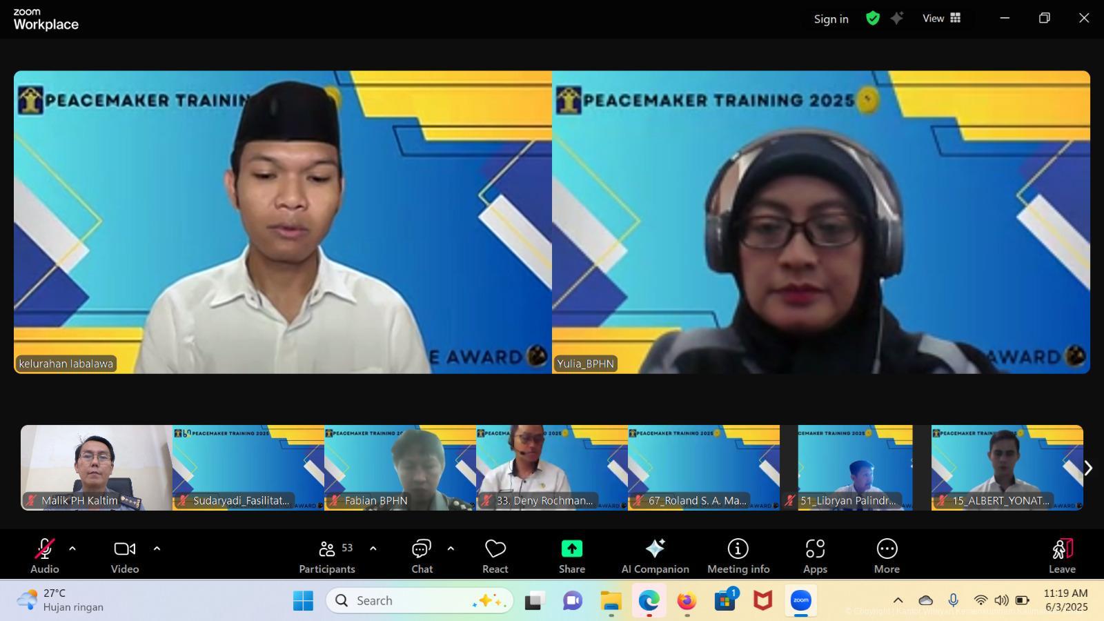Open the More options menu
The height and width of the screenshot is (621, 1104).
[x=887, y=555]
